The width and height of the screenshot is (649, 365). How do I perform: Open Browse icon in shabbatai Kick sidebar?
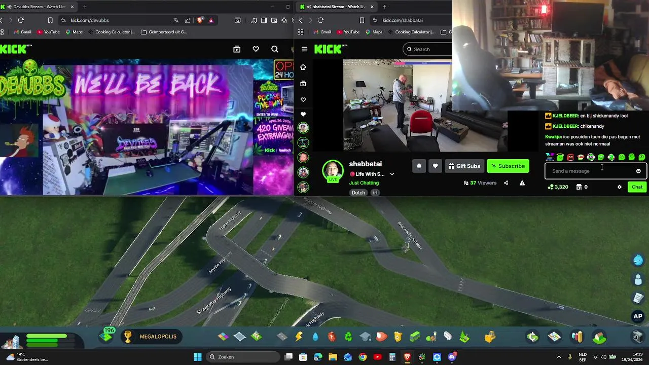[303, 83]
